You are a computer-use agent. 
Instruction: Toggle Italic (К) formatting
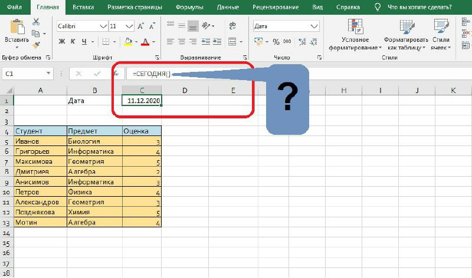73,41
